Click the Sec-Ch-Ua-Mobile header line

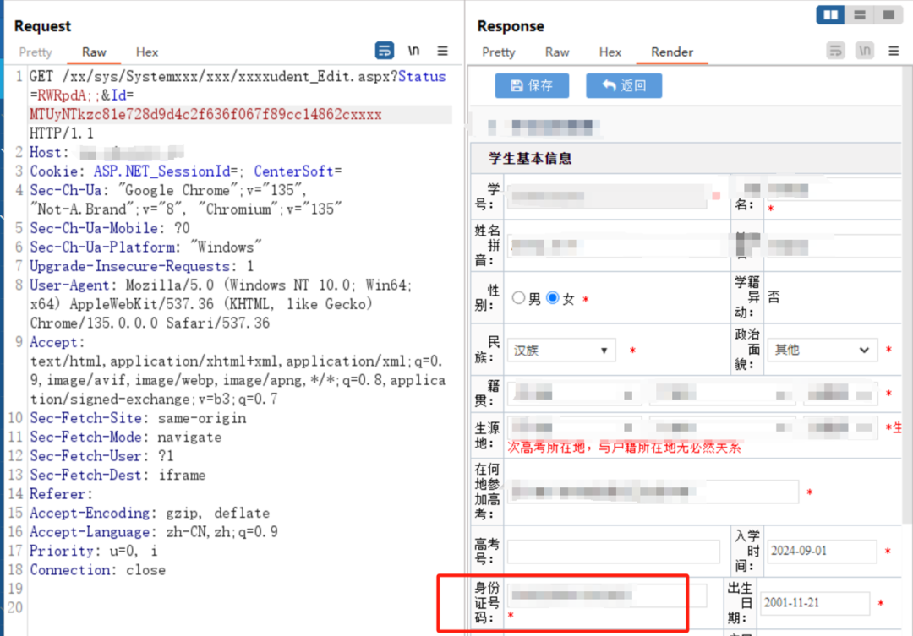109,228
